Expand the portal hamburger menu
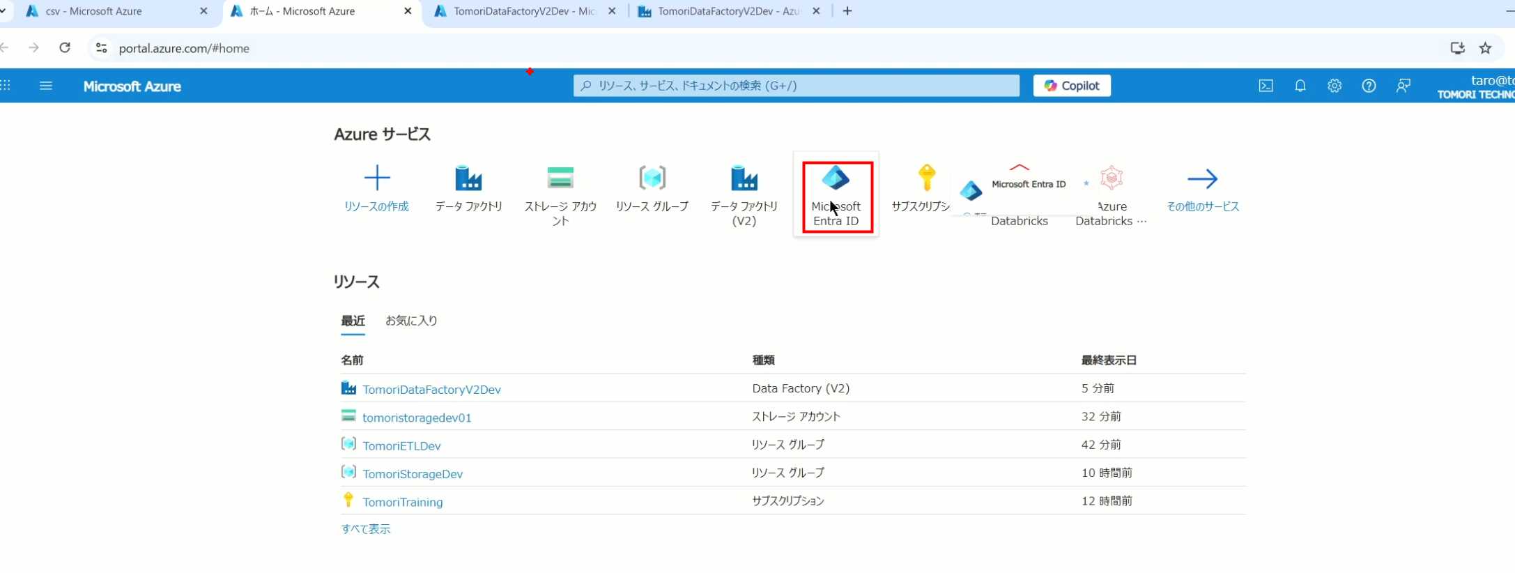Viewport: 1515px width, 573px height. [x=46, y=86]
